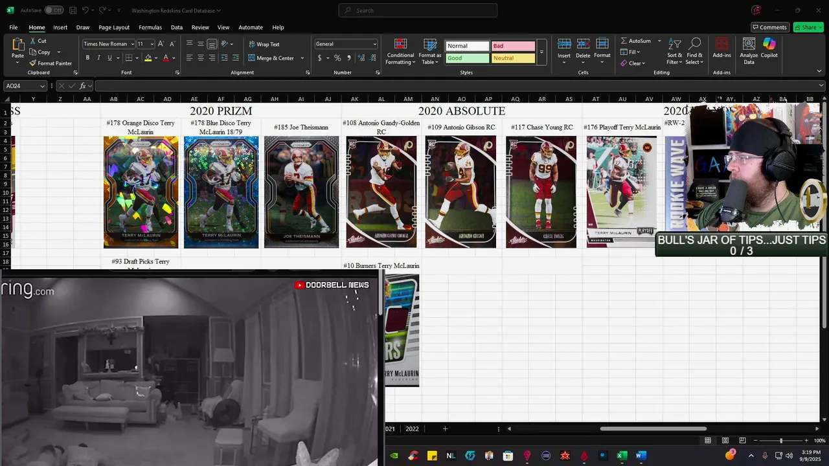This screenshot has width=829, height=466.
Task: Add a new sheet with plus button
Action: [x=445, y=428]
